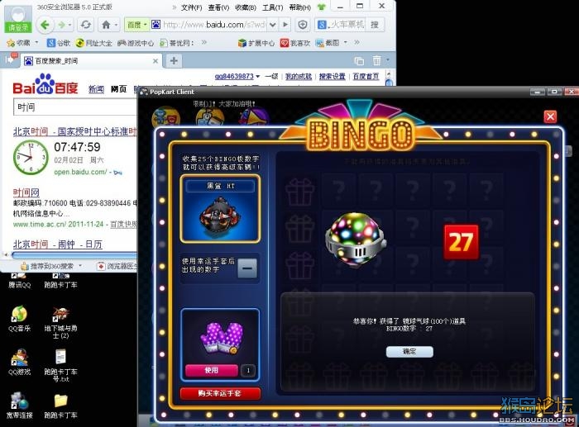Click the trash icon on the tab bar

376,60
